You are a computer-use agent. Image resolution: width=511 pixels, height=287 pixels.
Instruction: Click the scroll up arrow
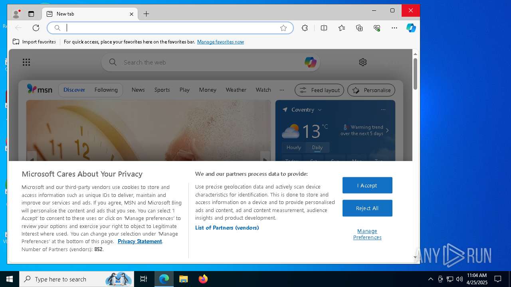[x=415, y=53]
